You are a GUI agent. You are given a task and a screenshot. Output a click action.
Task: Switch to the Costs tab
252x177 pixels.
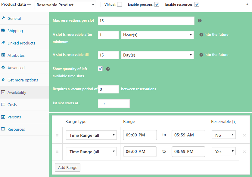click(x=12, y=105)
